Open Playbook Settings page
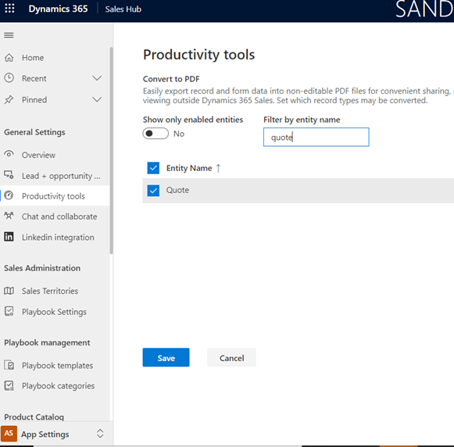The width and height of the screenshot is (454, 447). [x=55, y=312]
